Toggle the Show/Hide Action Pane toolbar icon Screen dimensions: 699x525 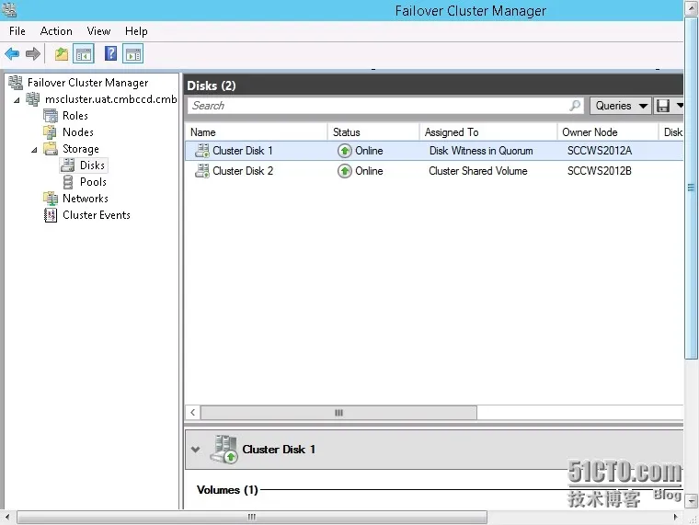point(132,54)
